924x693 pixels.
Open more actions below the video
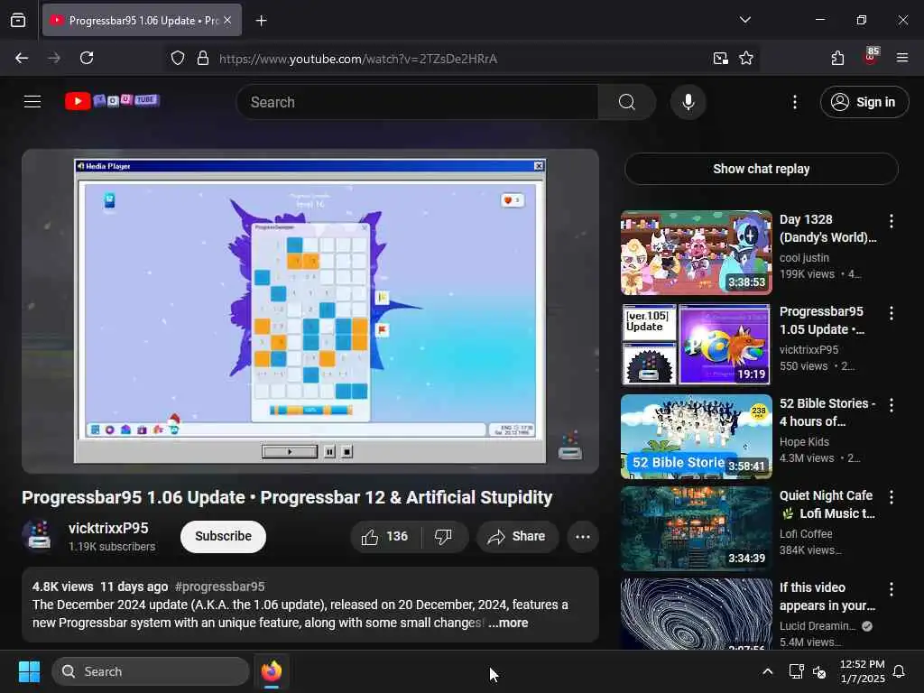(582, 537)
